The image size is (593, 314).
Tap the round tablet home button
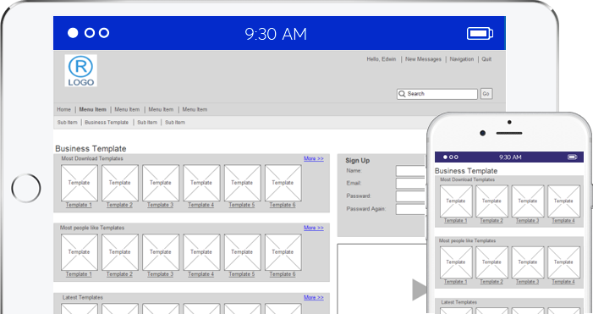point(26,188)
